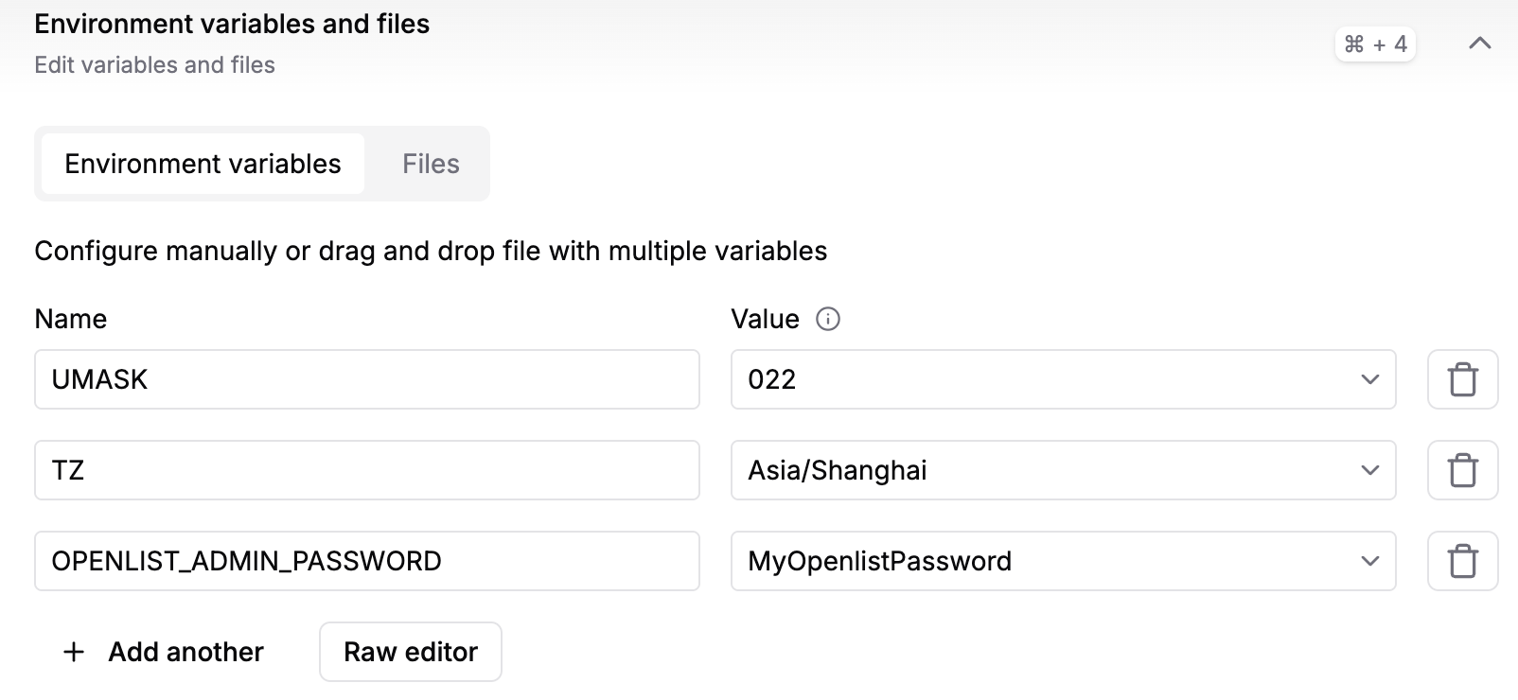Open the dropdown arrow for 022 value
Viewport: 1518px width, 700px height.
point(1369,379)
